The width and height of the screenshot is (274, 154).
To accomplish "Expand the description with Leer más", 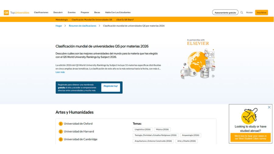I will click(60, 72).
